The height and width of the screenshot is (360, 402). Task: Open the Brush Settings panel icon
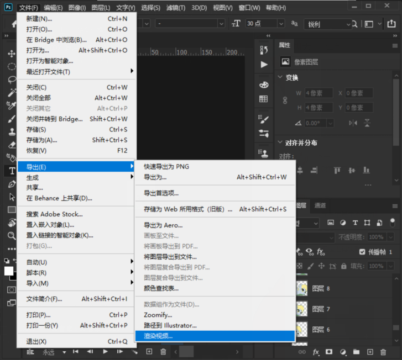[264, 119]
